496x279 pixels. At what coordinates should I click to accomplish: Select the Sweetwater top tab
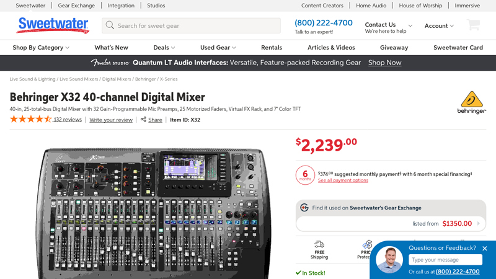[30, 6]
